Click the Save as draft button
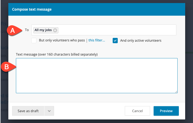This screenshot has width=193, height=123. tap(28, 111)
